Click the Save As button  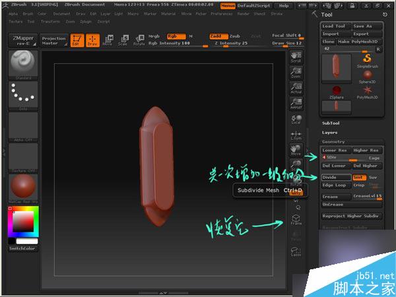tap(367, 26)
